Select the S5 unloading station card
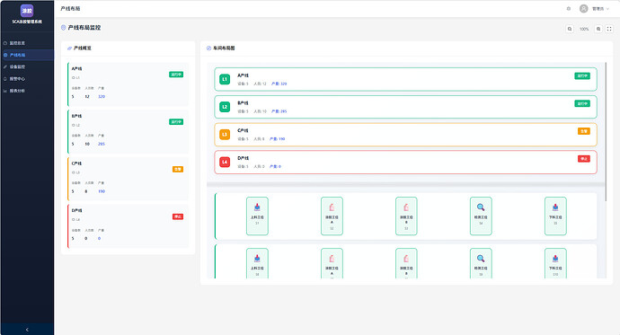 [555, 216]
